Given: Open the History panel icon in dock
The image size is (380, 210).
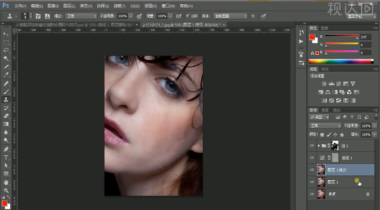Looking at the screenshot, I should 301,33.
